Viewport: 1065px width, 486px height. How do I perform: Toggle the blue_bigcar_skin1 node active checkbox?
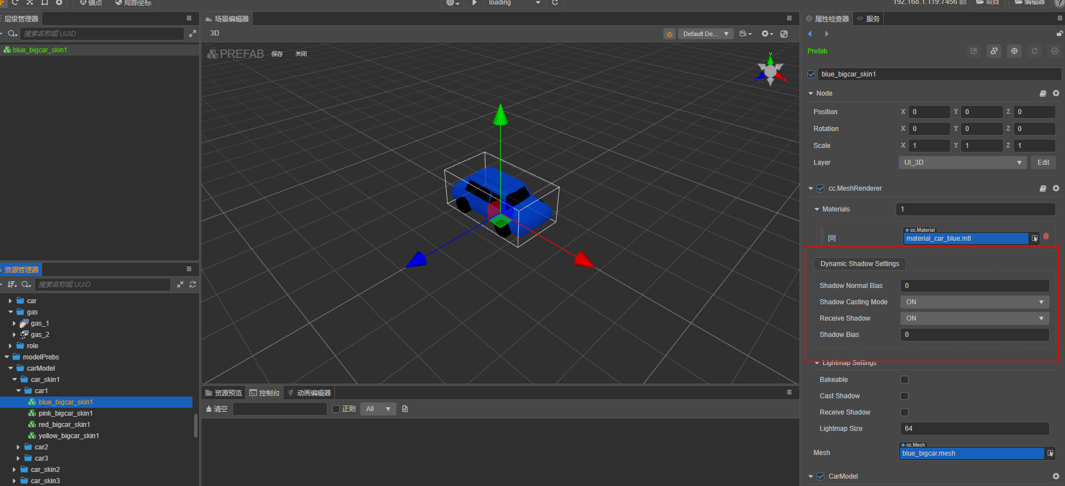point(811,74)
